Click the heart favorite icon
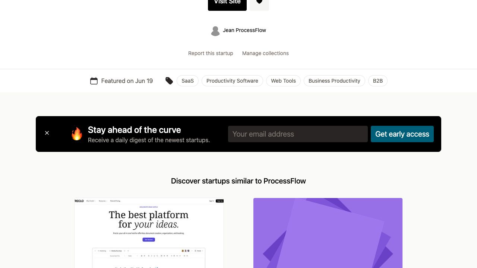This screenshot has width=477, height=268. point(259,3)
